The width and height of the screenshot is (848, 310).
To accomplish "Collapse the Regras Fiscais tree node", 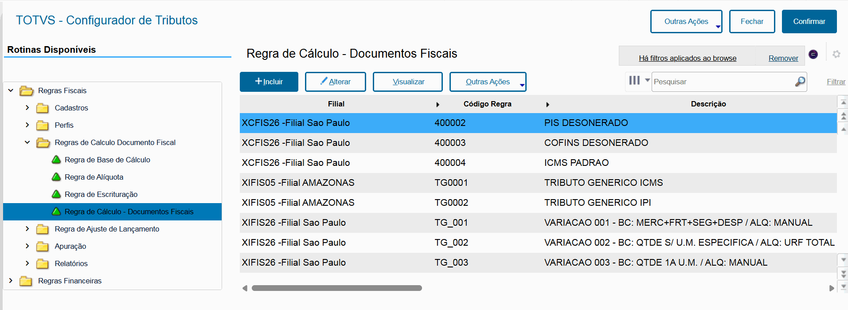I will click(11, 90).
